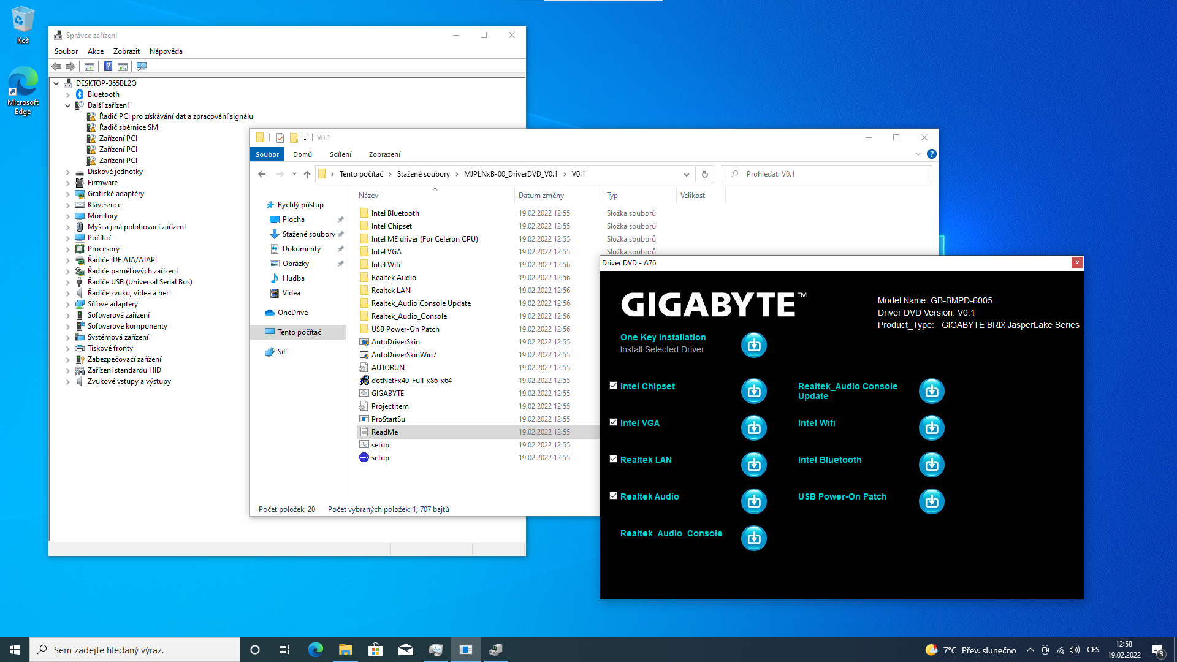The height and width of the screenshot is (662, 1177).
Task: Open Microsoft Store from the taskbar
Action: pos(376,650)
